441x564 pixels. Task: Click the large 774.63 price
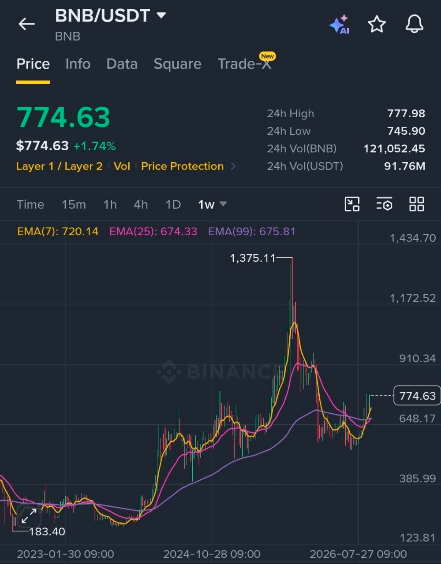click(64, 117)
